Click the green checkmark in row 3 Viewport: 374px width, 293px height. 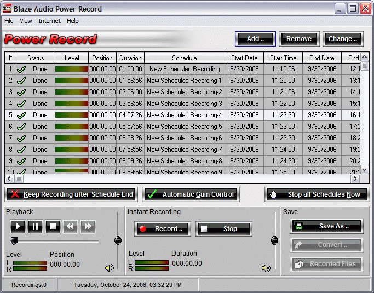[x=21, y=92]
